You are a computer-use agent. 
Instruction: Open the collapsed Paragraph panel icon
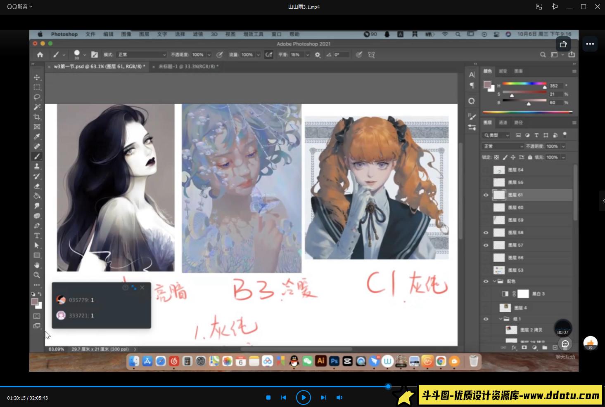[472, 85]
